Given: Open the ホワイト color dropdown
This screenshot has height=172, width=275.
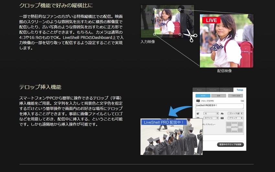Looking at the screenshot, I should click(x=211, y=118).
